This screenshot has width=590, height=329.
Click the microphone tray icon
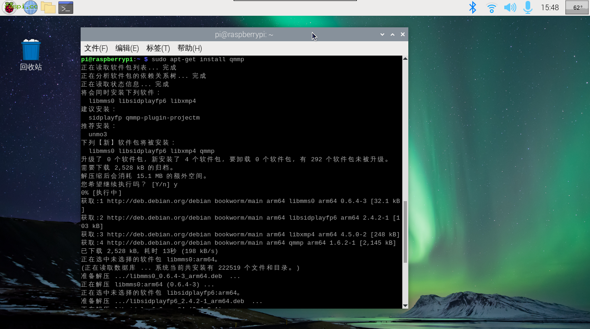527,7
